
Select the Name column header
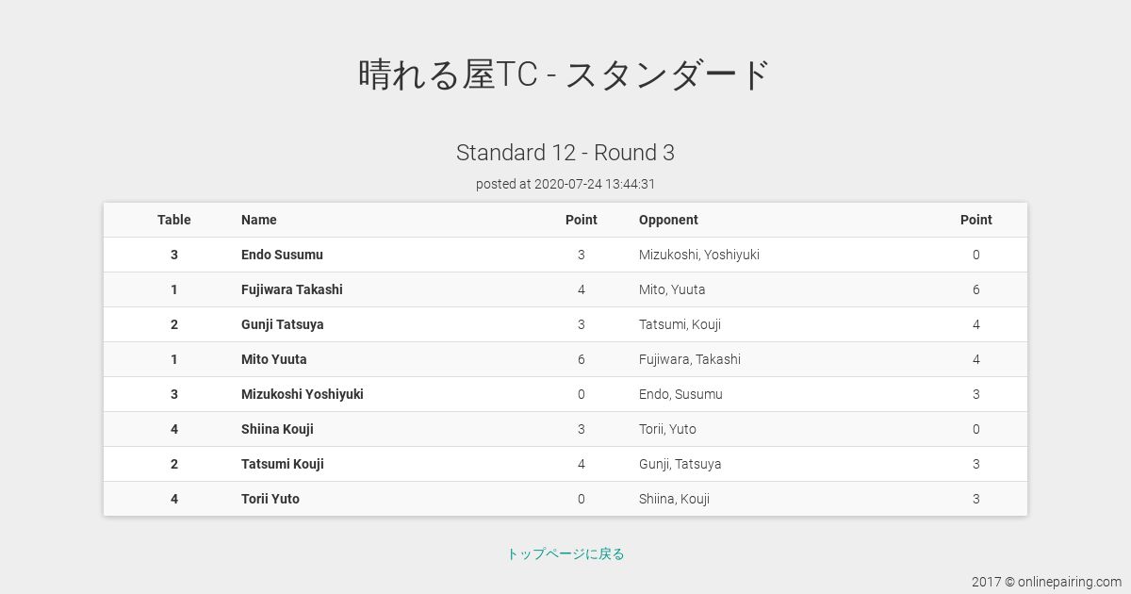[x=259, y=220]
